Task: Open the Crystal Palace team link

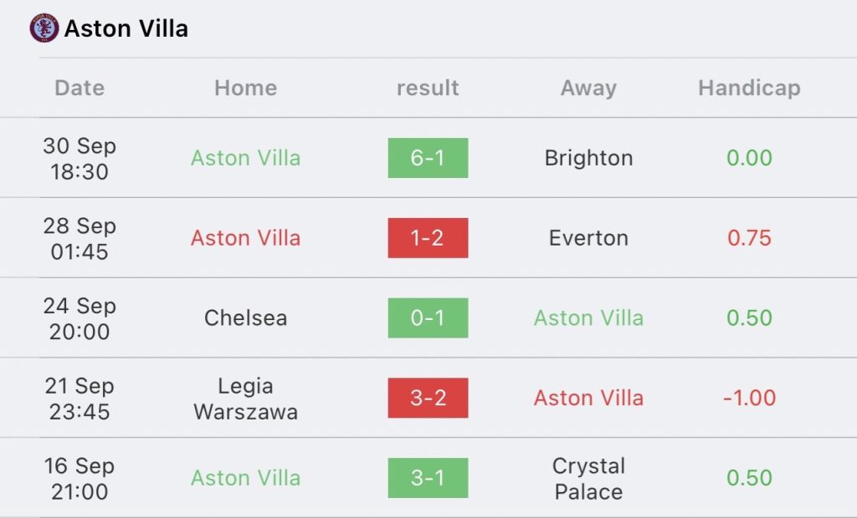Action: point(588,479)
